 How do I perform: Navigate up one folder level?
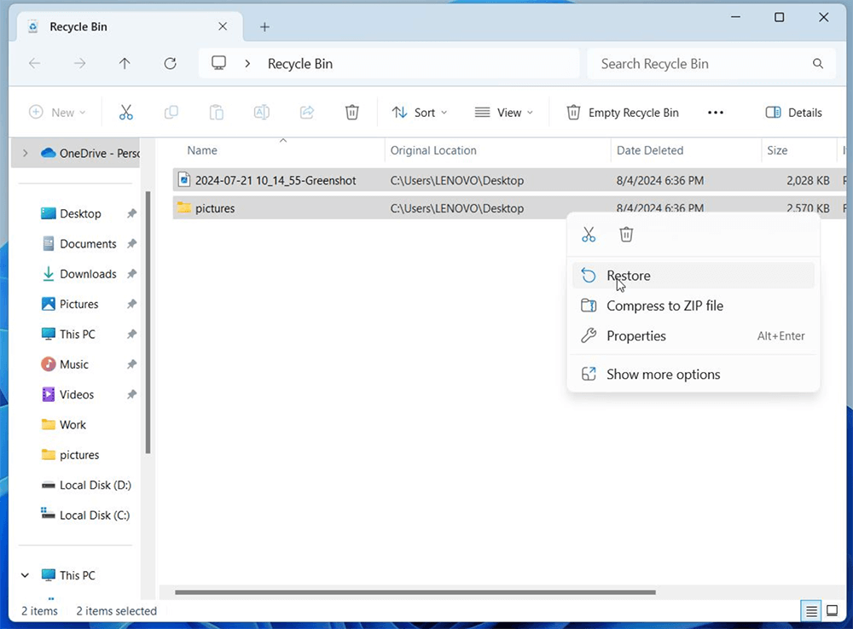124,63
